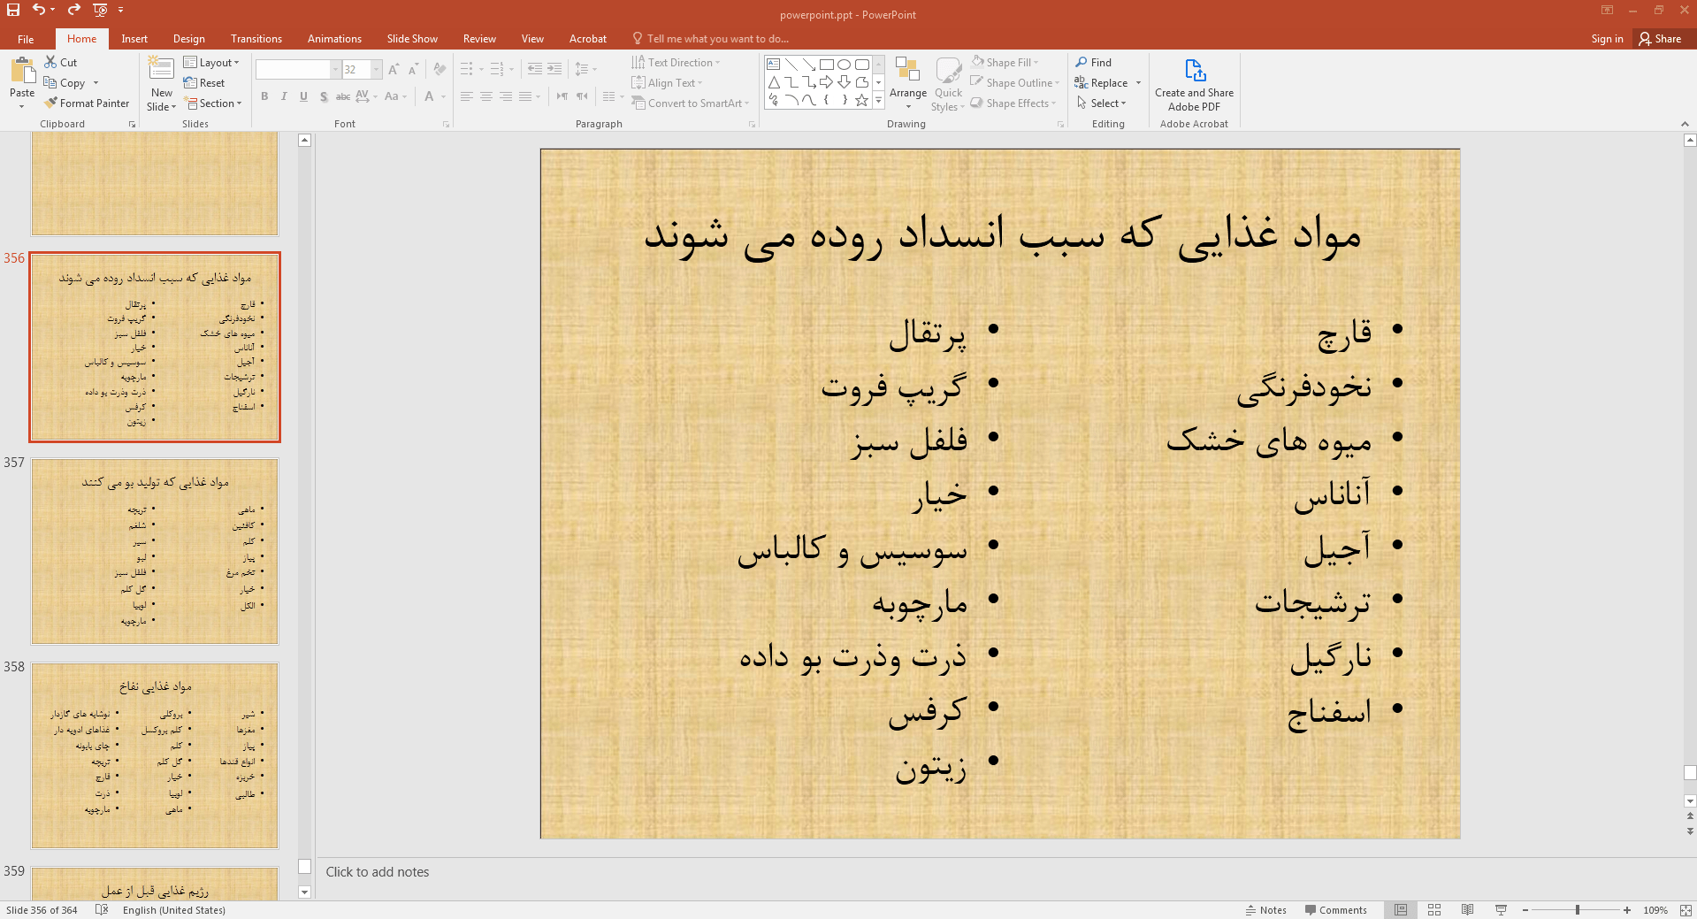
Task: Click the Undo arrow icon
Action: click(39, 10)
